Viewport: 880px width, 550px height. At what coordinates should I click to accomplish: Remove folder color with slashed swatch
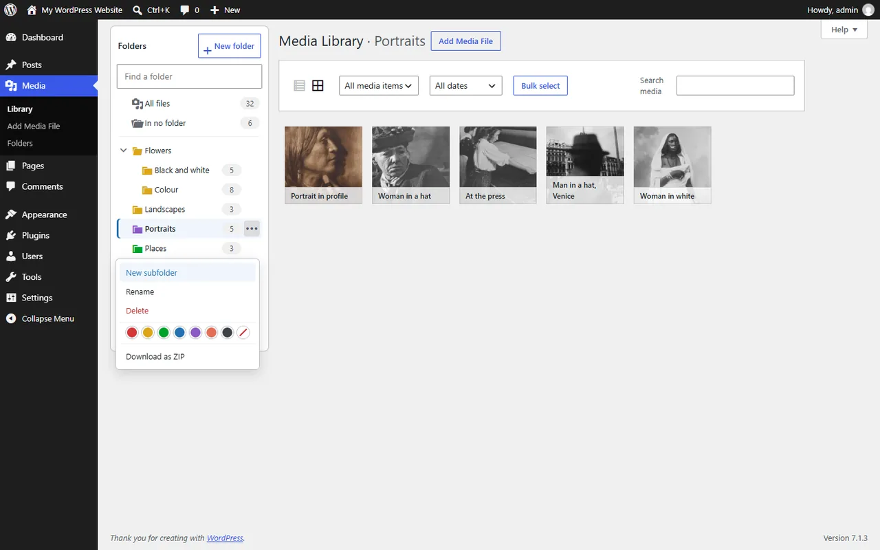[x=243, y=333]
